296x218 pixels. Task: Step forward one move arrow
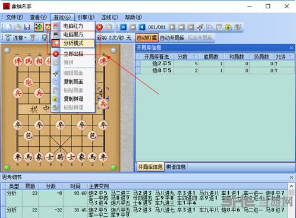coord(172,27)
